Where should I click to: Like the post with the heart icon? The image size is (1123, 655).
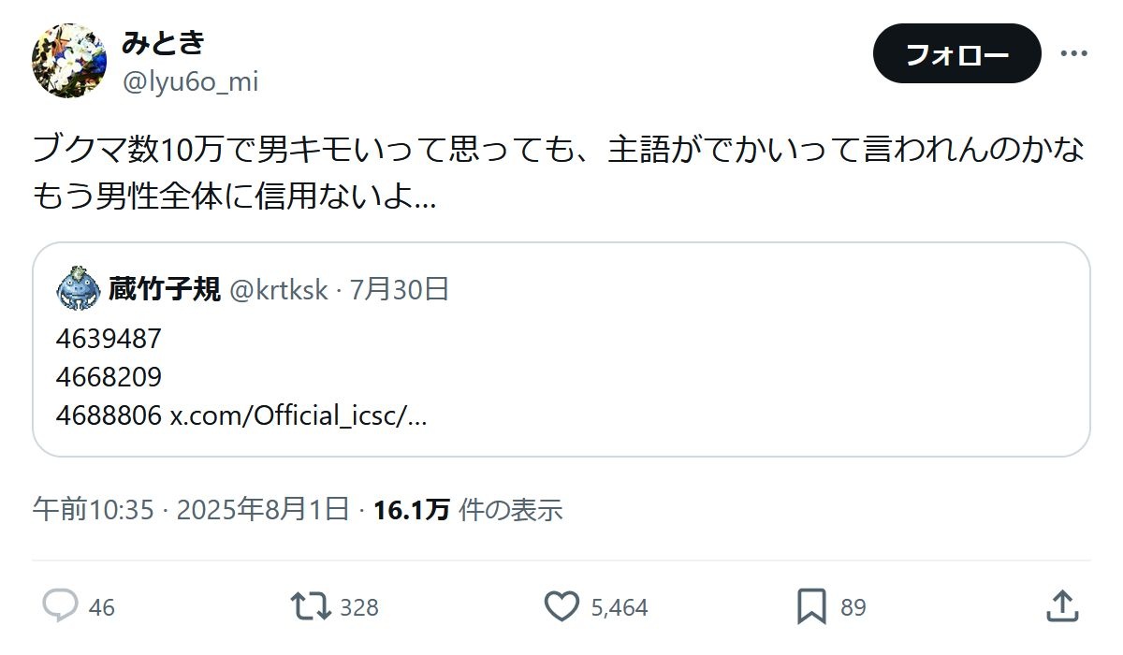561,607
